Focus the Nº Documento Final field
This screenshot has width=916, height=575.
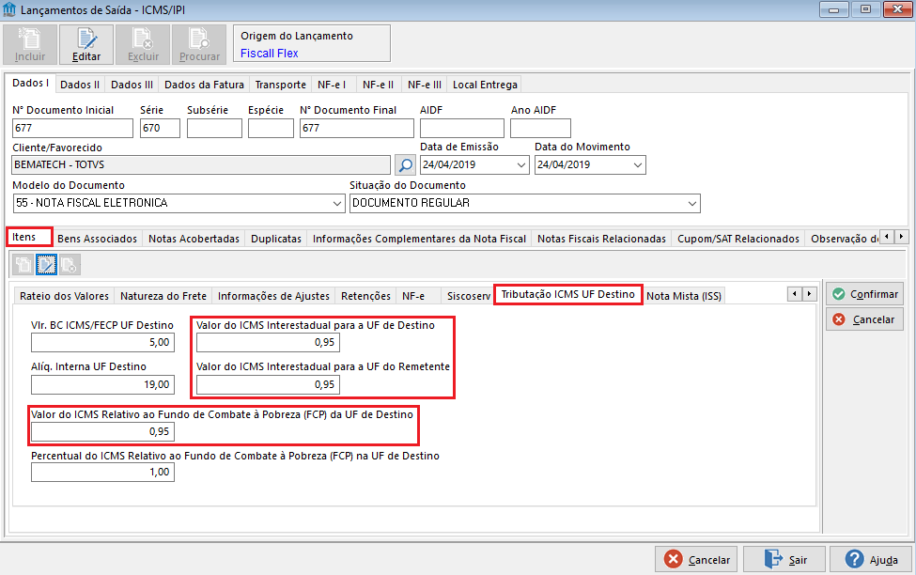coord(356,128)
